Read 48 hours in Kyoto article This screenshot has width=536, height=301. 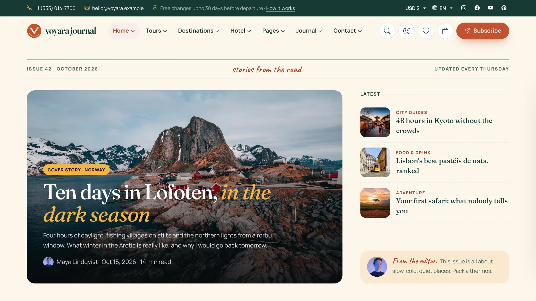444,126
